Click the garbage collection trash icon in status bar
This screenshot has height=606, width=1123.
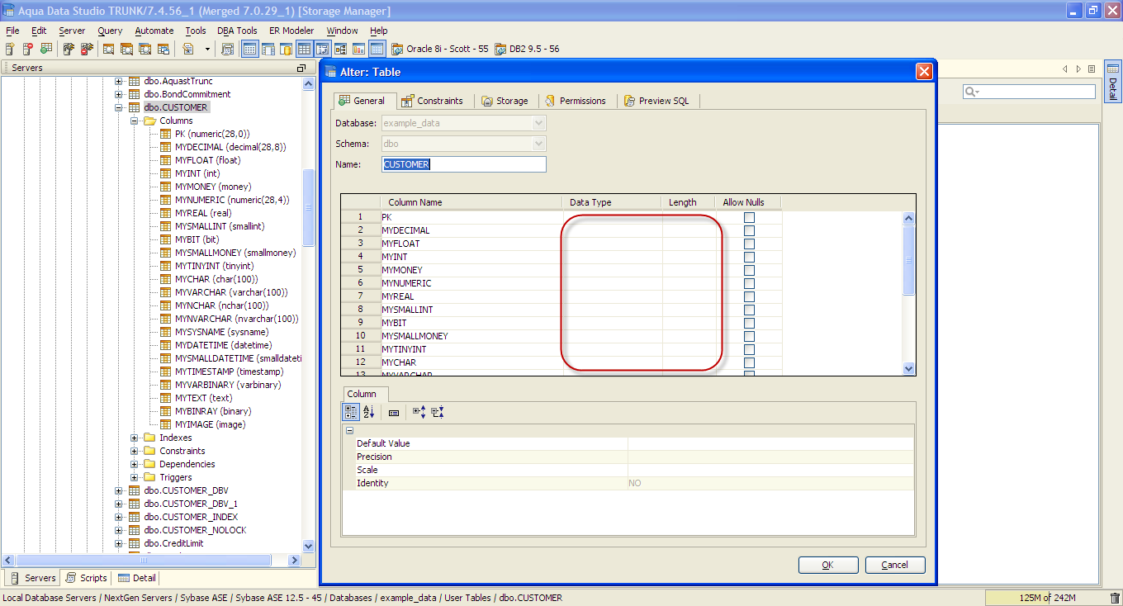tap(1115, 598)
